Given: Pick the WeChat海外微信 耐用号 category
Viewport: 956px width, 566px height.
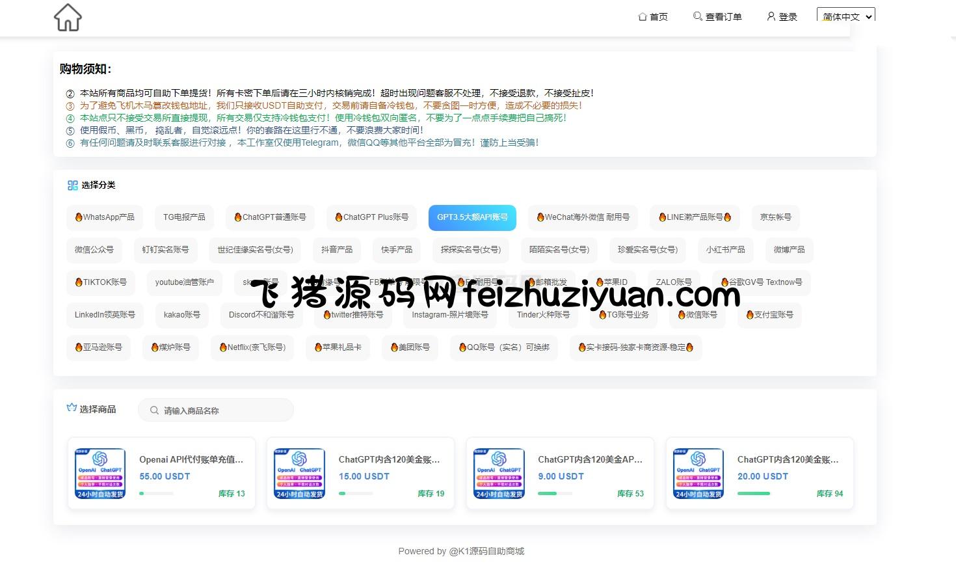Looking at the screenshot, I should [583, 217].
